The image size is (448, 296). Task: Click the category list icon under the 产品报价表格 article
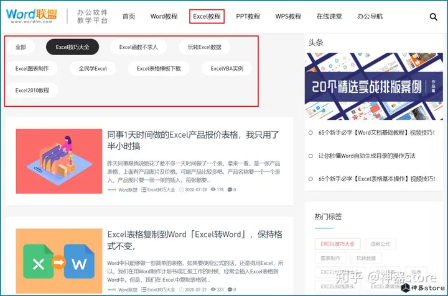[144, 189]
